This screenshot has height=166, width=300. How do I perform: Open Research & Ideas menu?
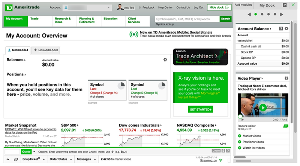pyautogui.click(x=64, y=21)
